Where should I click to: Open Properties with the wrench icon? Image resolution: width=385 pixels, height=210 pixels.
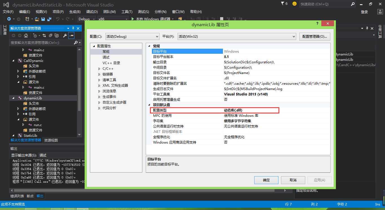tap(65, 35)
